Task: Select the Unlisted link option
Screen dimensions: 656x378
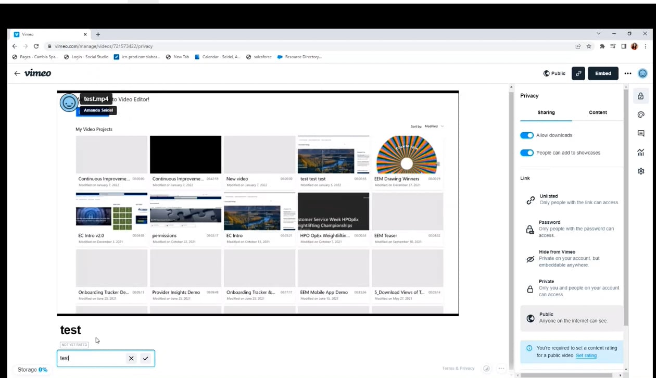Action: [x=572, y=199]
